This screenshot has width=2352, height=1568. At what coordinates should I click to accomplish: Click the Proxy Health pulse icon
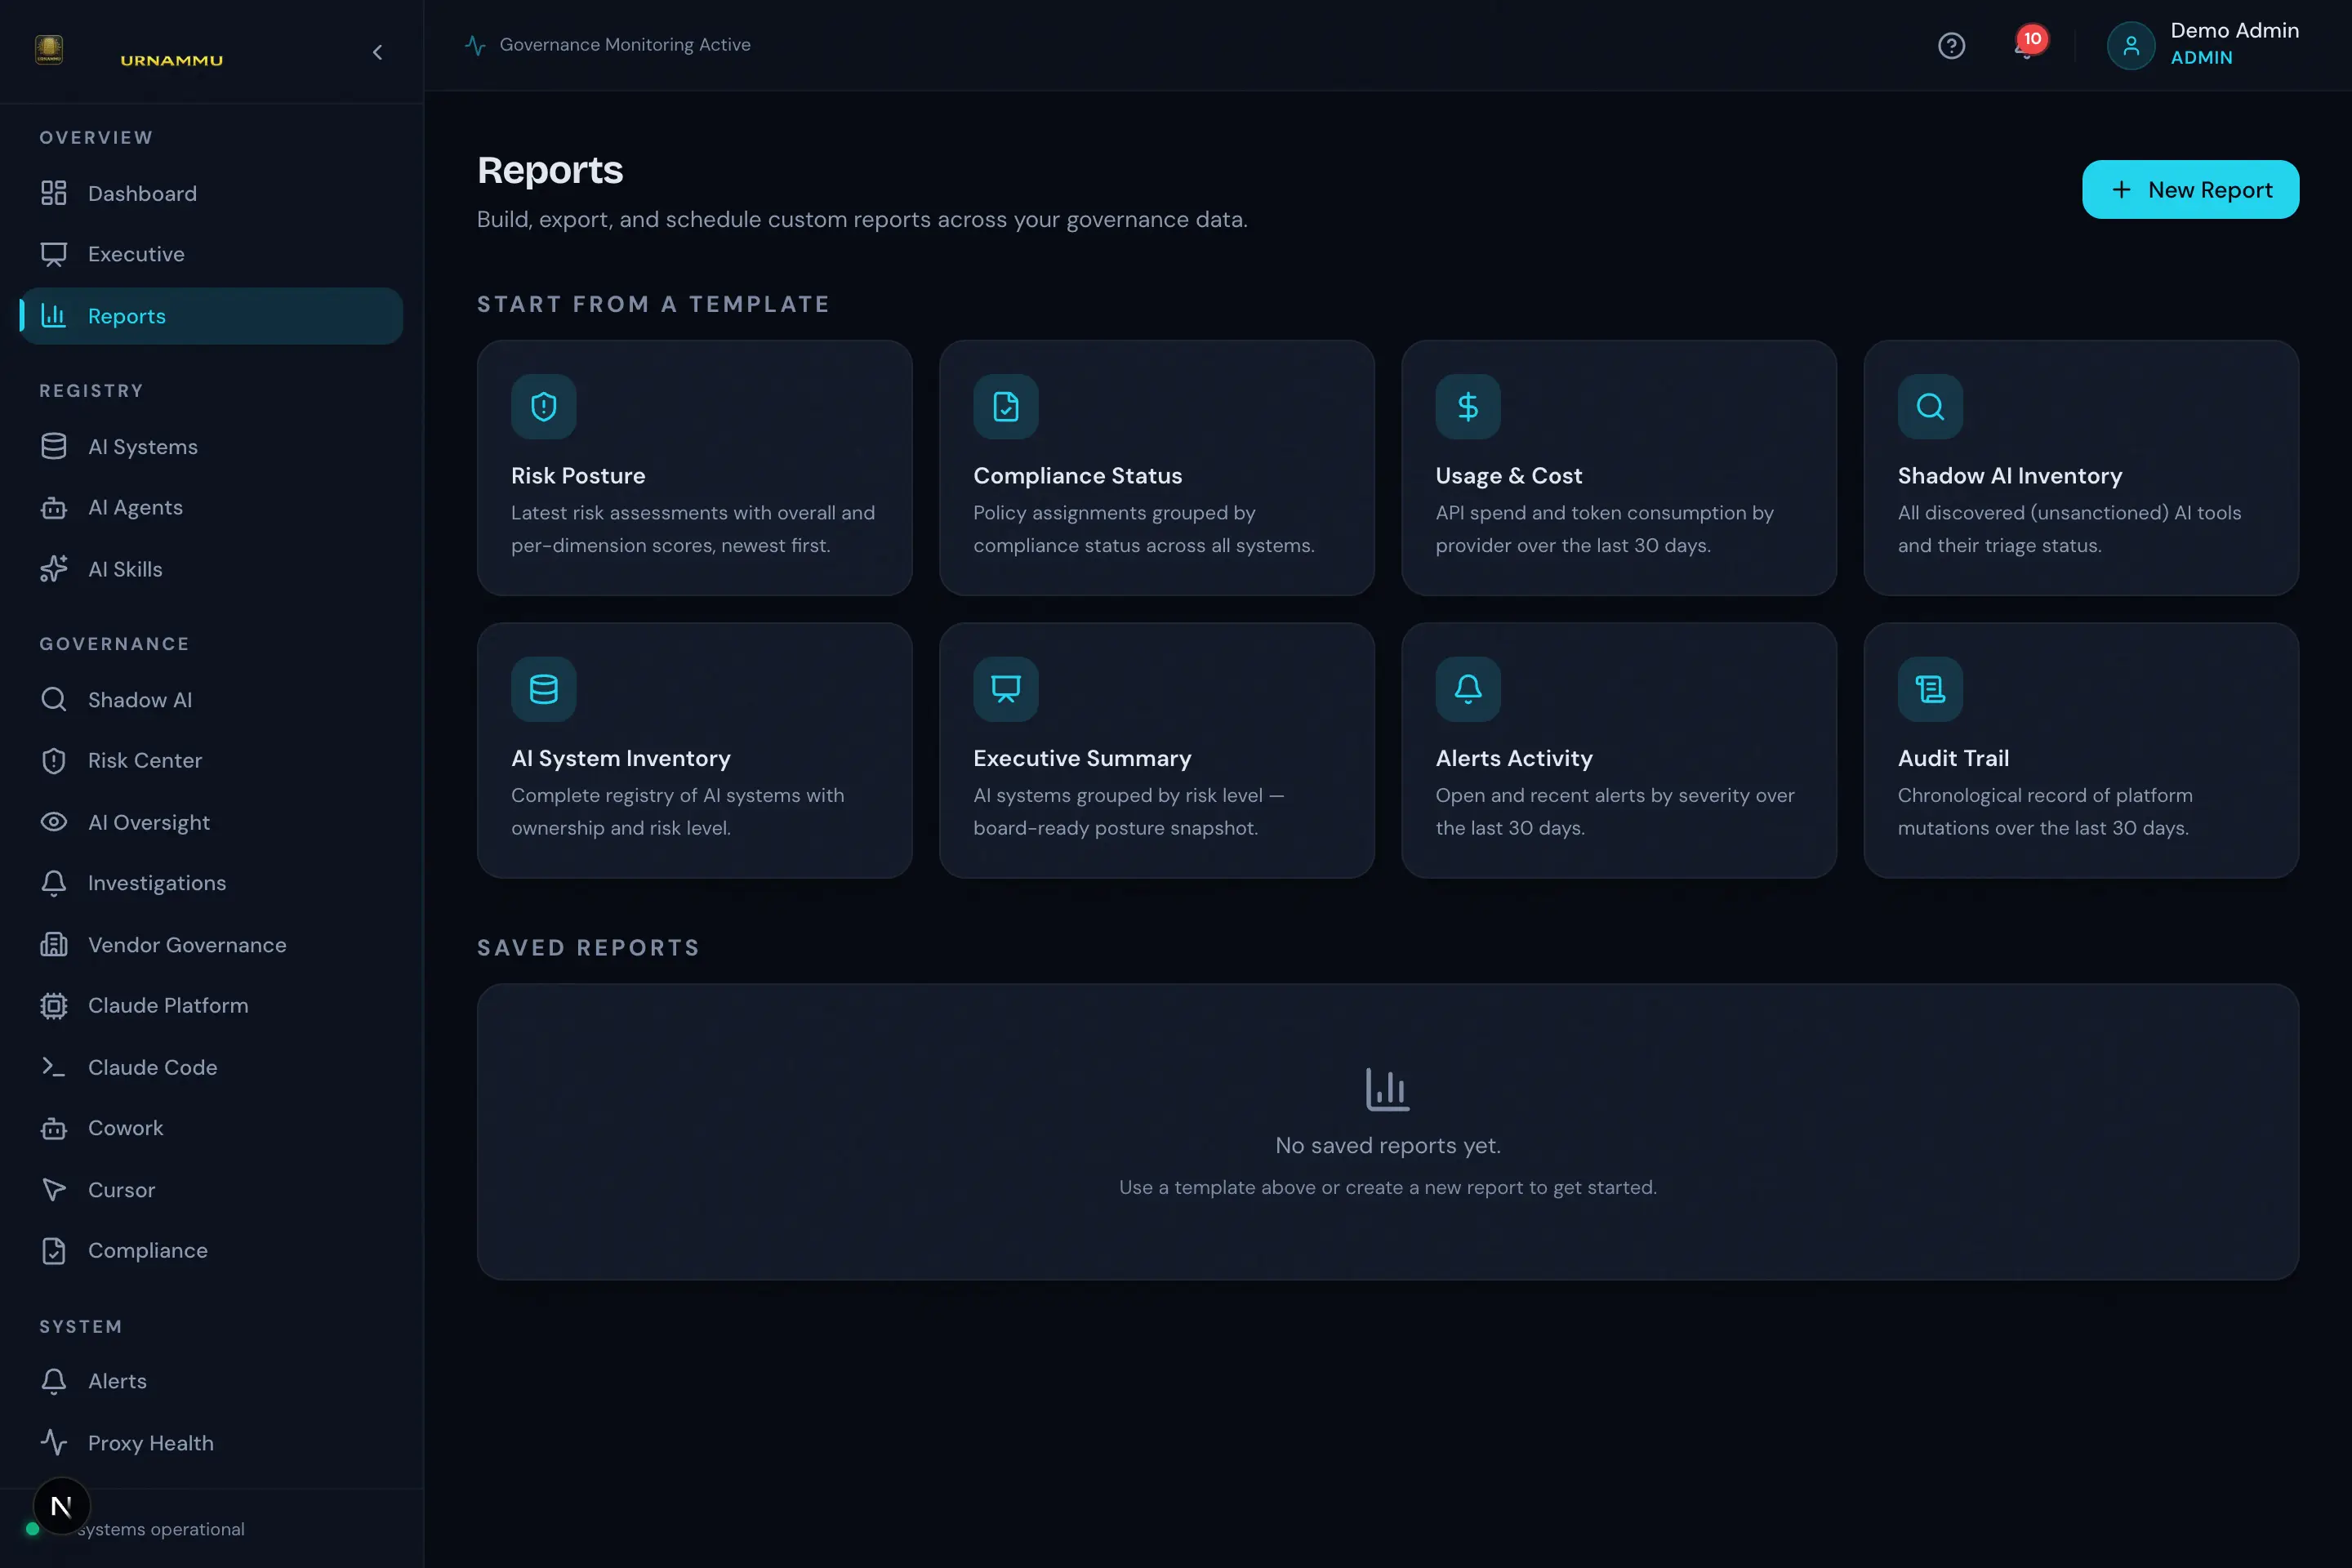pos(54,1442)
